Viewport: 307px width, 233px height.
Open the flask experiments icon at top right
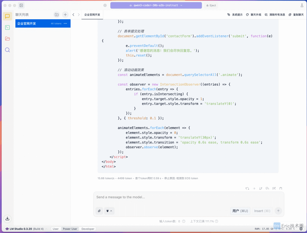(x=302, y=5)
